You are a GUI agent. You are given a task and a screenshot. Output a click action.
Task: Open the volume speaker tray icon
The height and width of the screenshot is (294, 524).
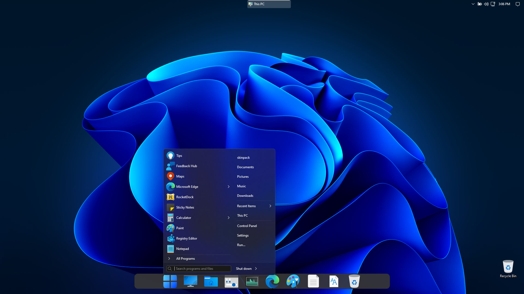(x=486, y=4)
